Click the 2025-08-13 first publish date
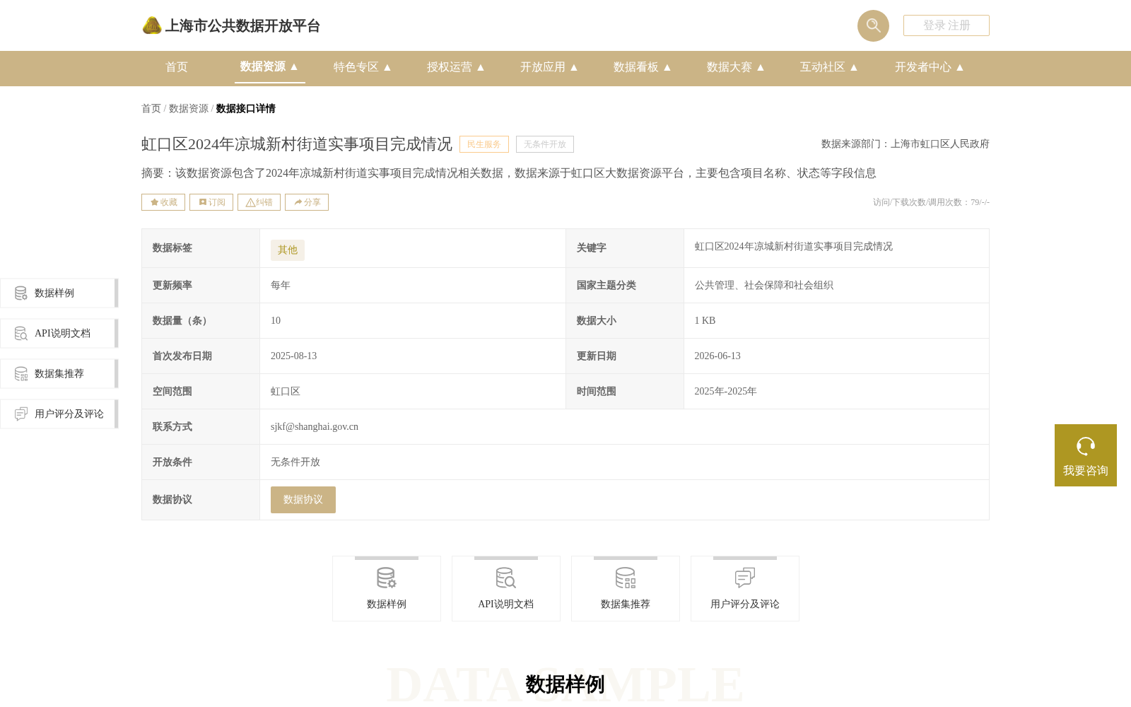 pos(294,356)
